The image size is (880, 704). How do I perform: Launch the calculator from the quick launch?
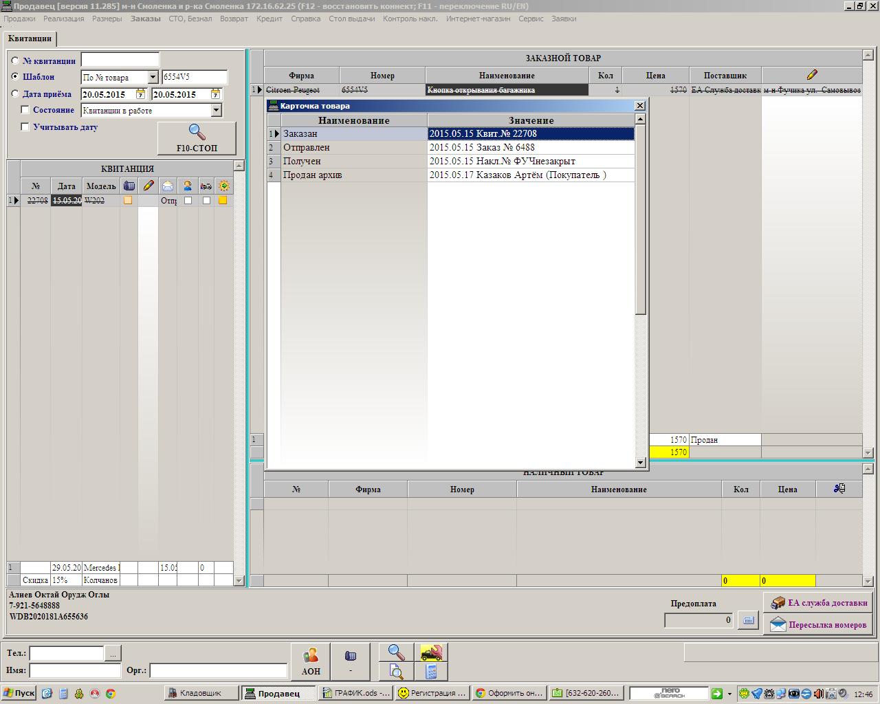63,693
